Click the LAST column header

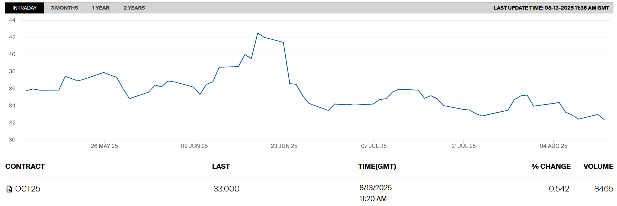click(221, 166)
